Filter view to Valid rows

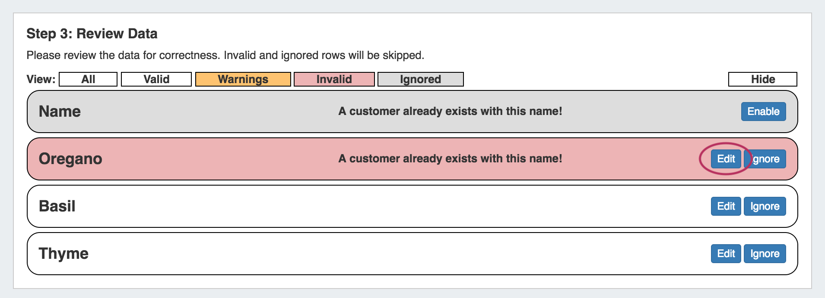tap(156, 79)
